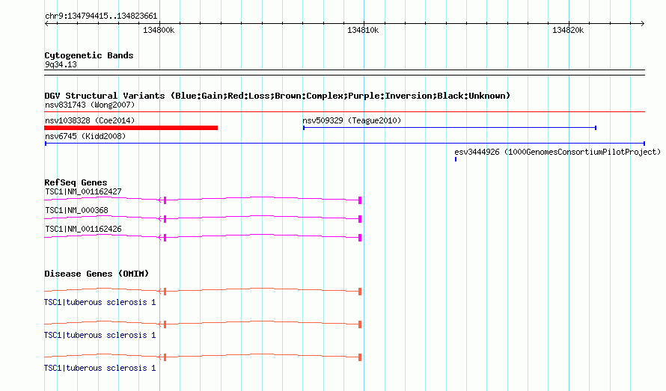
Task: Select variant label nsv1038328 (Coe2014)
Action: click(90, 120)
